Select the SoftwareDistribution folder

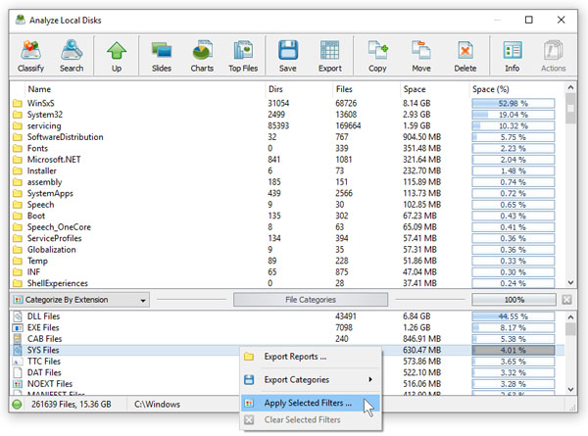287,137
